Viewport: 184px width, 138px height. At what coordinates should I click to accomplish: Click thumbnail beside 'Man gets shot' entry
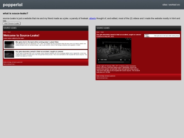click(9, 45)
